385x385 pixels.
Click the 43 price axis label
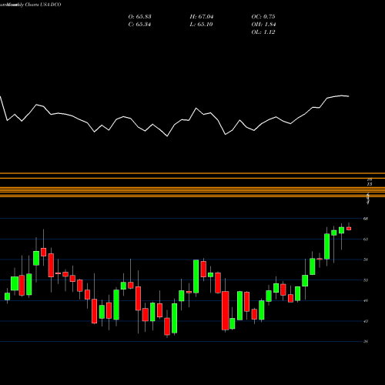(366, 321)
